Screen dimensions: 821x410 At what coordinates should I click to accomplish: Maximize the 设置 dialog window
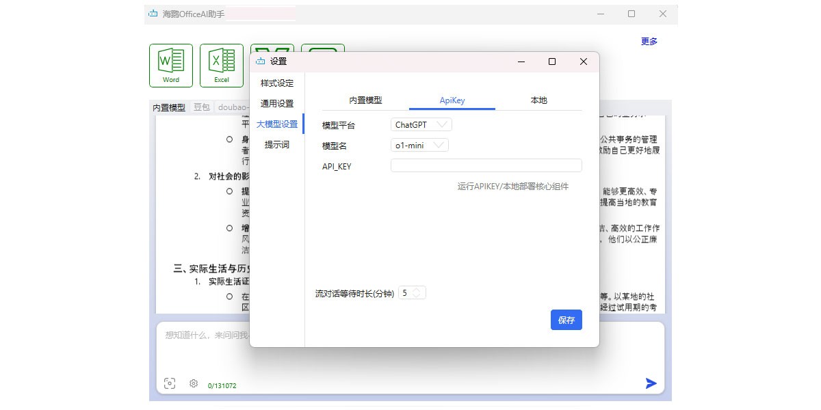[552, 61]
